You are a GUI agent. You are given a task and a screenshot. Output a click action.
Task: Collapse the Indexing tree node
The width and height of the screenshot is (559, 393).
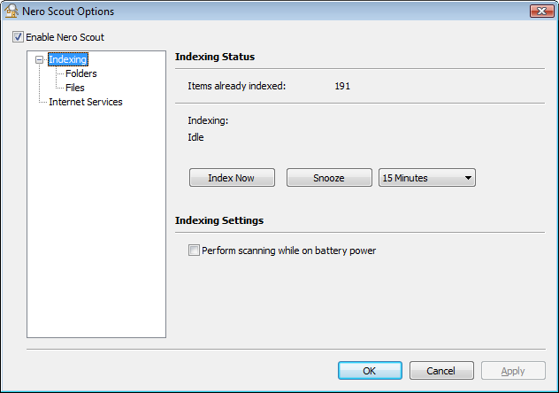(x=39, y=60)
